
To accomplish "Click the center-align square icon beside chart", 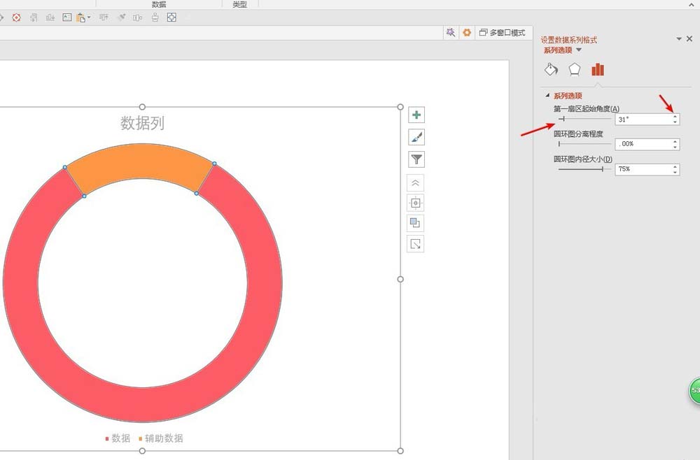I will click(416, 203).
